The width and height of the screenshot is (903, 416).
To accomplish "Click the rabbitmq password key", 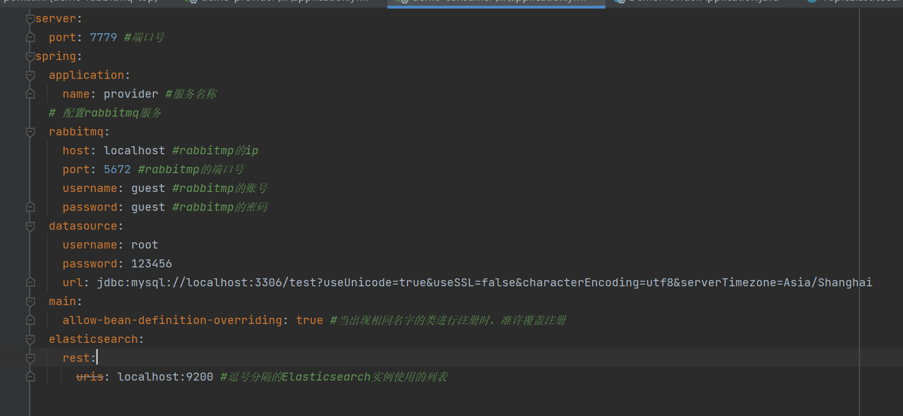I will point(90,207).
